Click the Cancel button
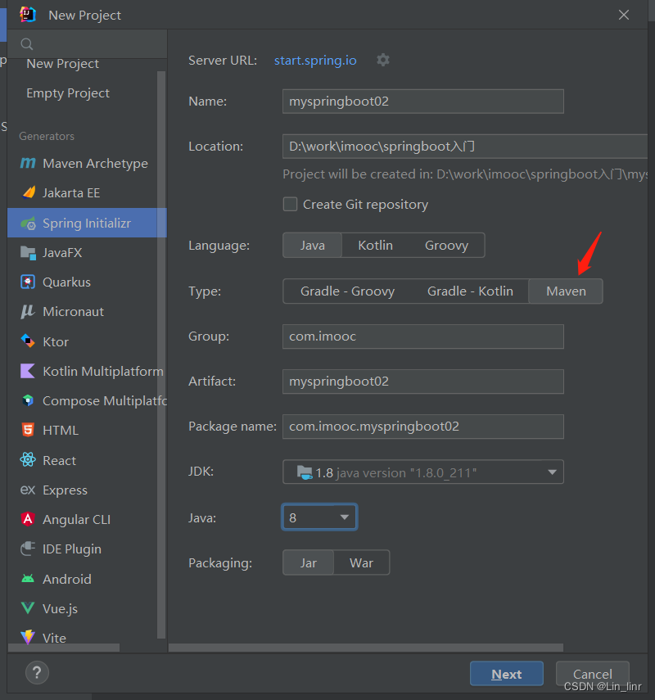This screenshot has width=655, height=700. pyautogui.click(x=593, y=674)
